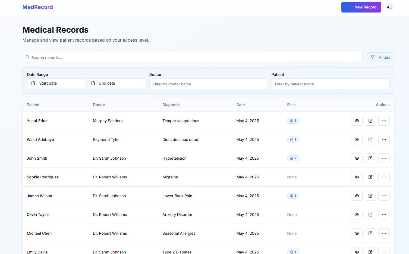Create a New Record
Viewport: 409px width, 254px height.
pyautogui.click(x=361, y=7)
